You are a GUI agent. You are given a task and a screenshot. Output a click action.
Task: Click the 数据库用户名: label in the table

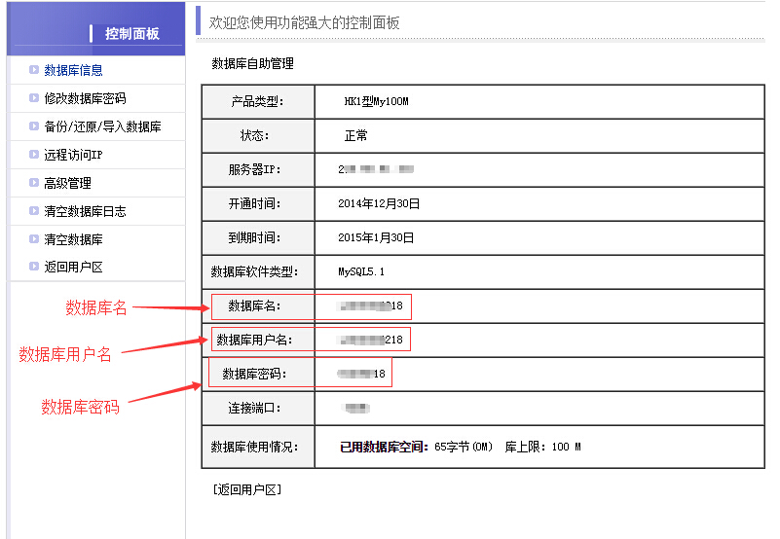254,341
